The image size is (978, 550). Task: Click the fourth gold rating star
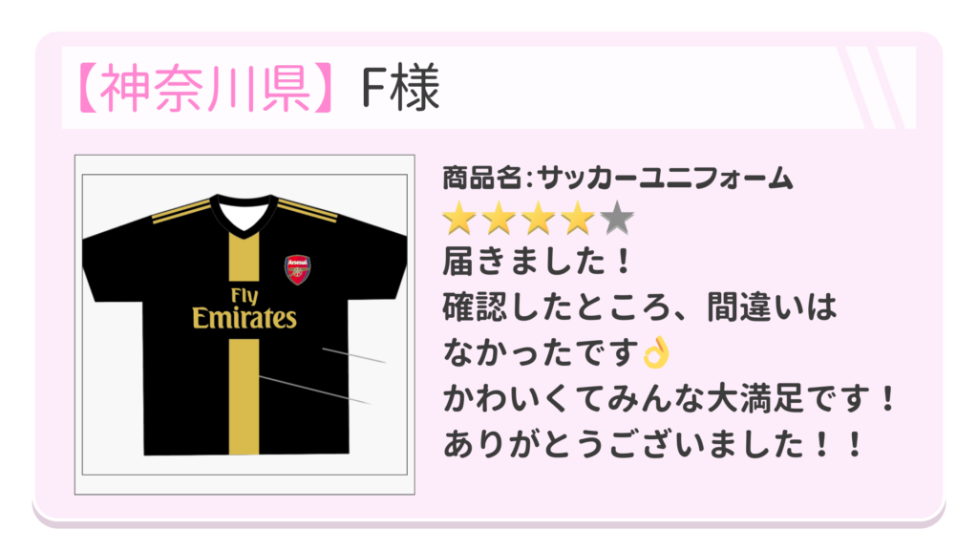click(x=577, y=218)
